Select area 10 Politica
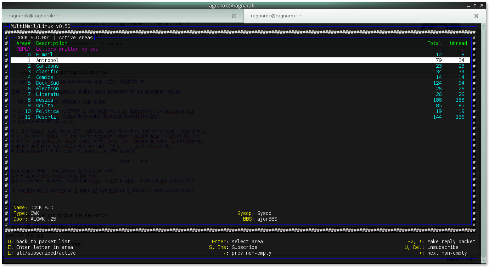Screen dimensions: 489x267 click(x=240, y=112)
